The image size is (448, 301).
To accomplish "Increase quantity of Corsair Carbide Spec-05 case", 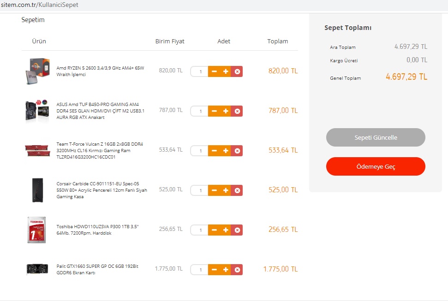I will (x=226, y=190).
